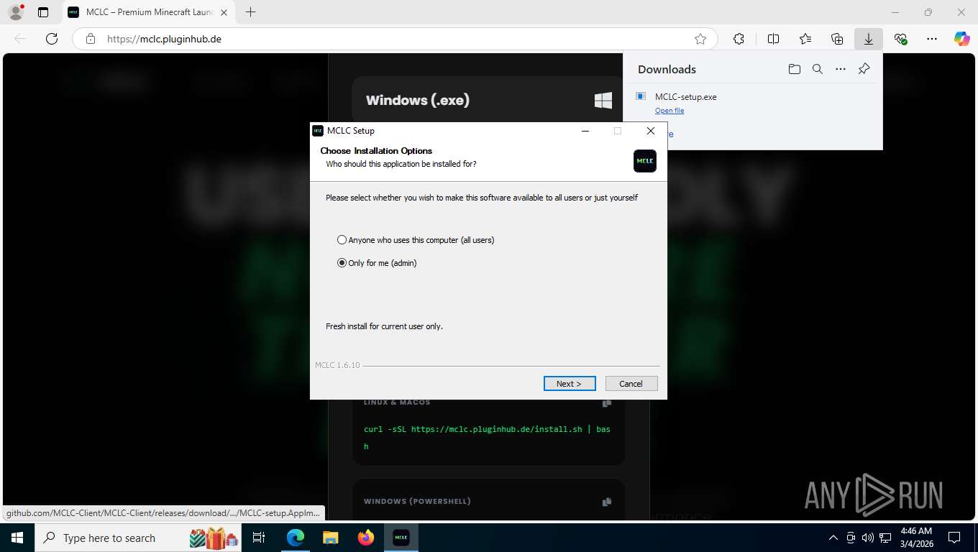Image resolution: width=978 pixels, height=552 pixels.
Task: Open the downloads folder icon
Action: click(x=794, y=69)
